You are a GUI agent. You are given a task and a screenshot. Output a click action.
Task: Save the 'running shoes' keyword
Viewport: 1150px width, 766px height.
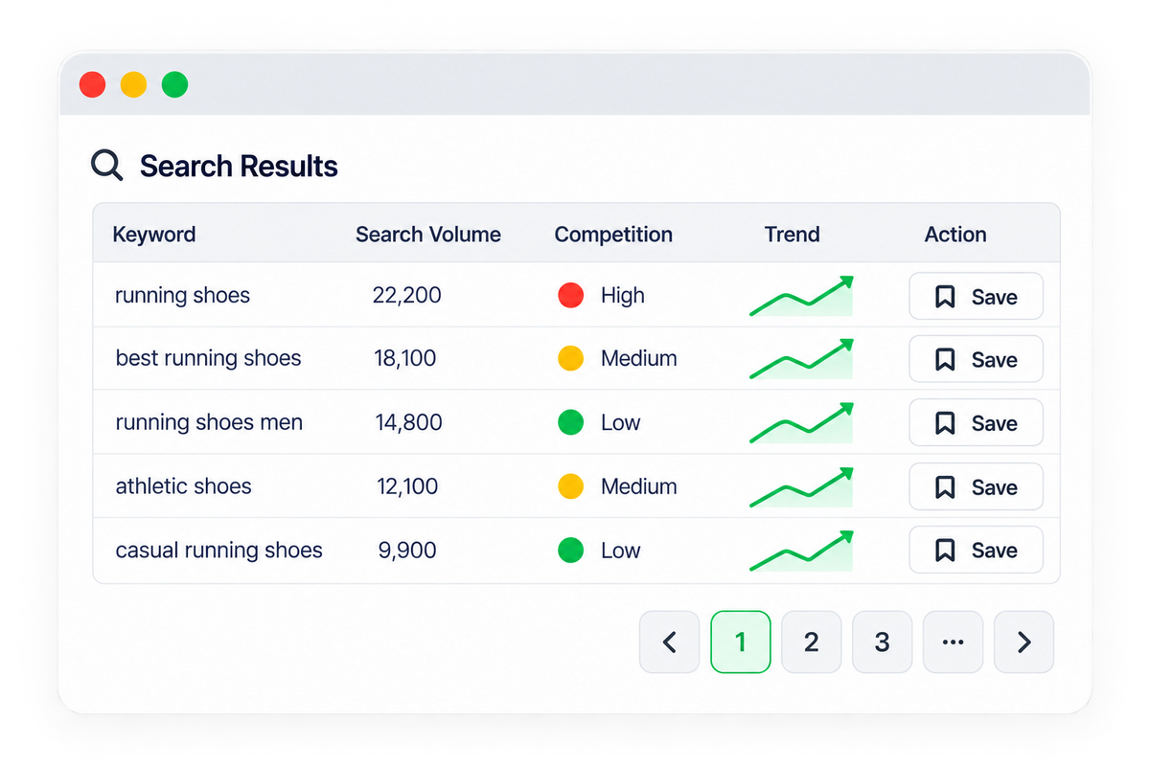[976, 296]
